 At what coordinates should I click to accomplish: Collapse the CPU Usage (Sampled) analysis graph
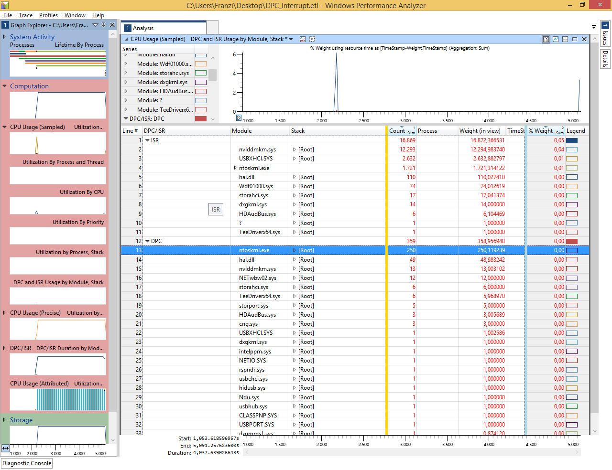click(126, 39)
